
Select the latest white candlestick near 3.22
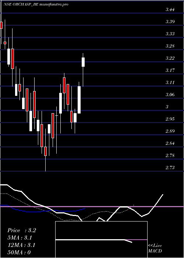pyautogui.click(x=83, y=62)
